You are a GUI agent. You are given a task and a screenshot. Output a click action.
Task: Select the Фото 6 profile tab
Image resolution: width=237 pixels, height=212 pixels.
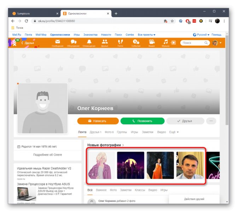[109, 132]
